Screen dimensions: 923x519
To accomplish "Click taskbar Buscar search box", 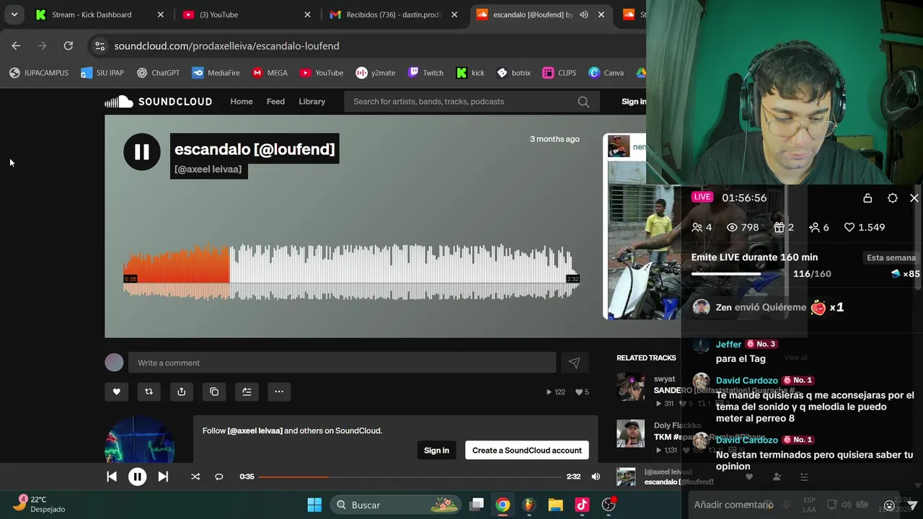I will tap(396, 505).
